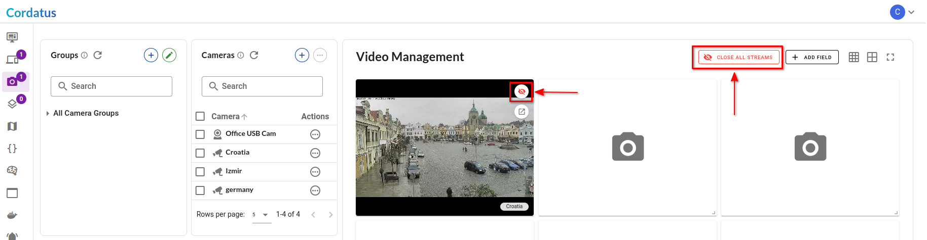Refresh the Cameras list
Viewport: 927px width, 240px height.
(x=254, y=55)
